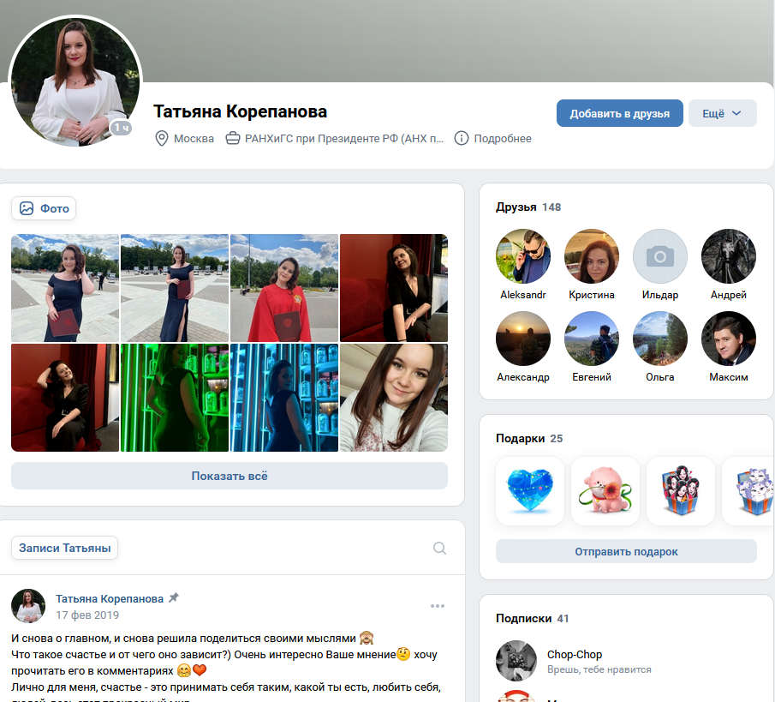Open top-row photo on red sofa in black outfit

[394, 288]
